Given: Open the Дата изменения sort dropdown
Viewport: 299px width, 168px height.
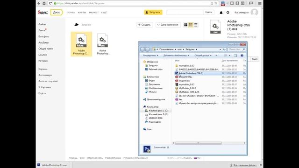Looking at the screenshot, I should pos(168,25).
